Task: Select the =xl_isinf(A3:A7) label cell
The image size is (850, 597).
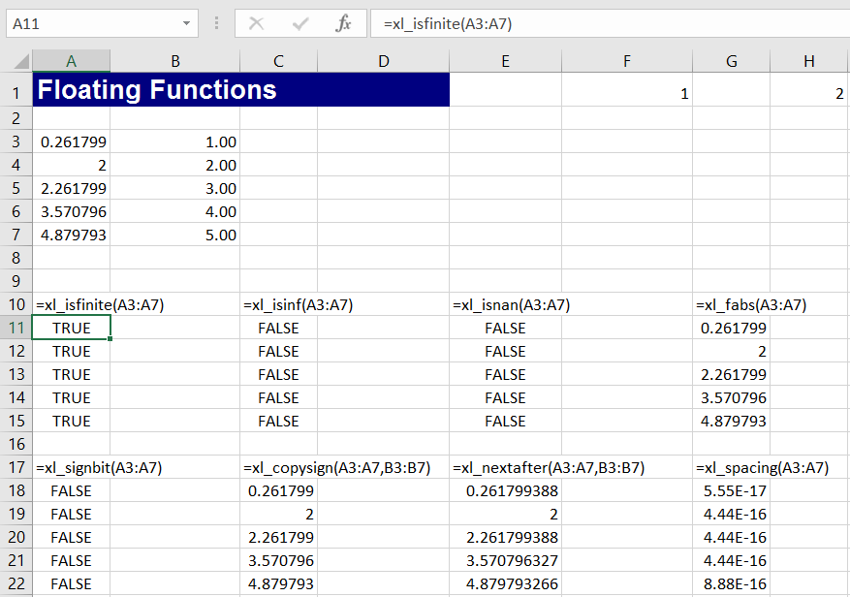Action: [278, 304]
